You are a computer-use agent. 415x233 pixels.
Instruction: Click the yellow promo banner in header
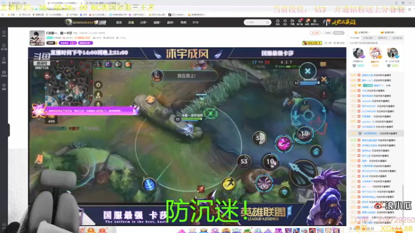(x=340, y=22)
